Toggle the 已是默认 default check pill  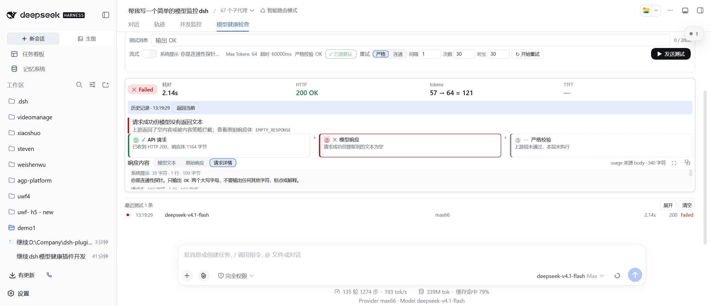[x=341, y=54]
